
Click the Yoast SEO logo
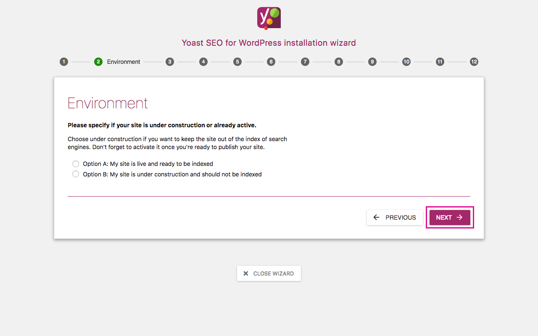269,18
